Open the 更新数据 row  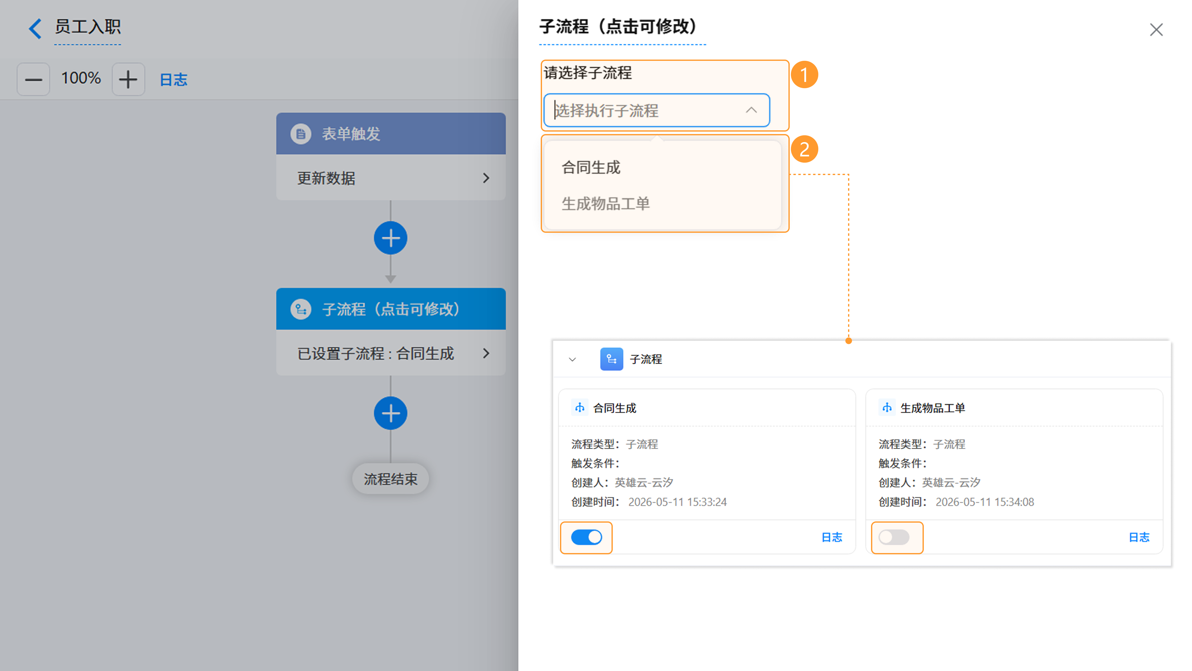391,178
